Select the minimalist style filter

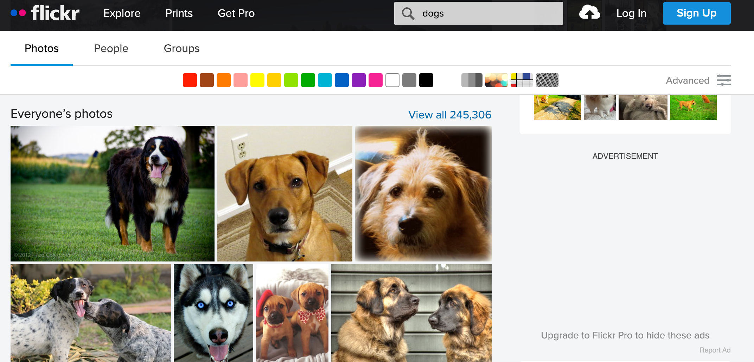coord(522,80)
